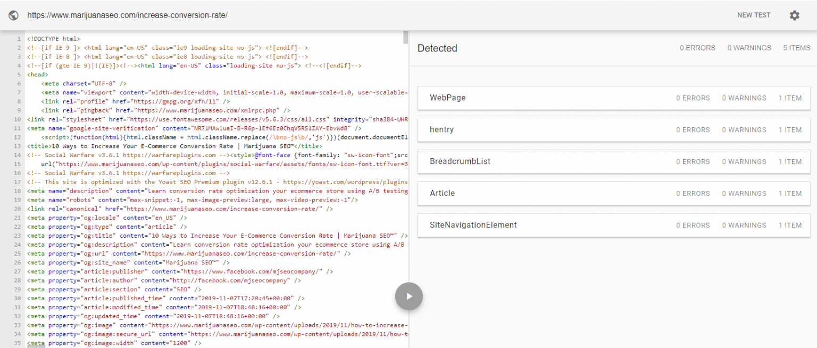The height and width of the screenshot is (348, 817).
Task: Click the 5 ITEMS summary counter
Action: pos(796,48)
